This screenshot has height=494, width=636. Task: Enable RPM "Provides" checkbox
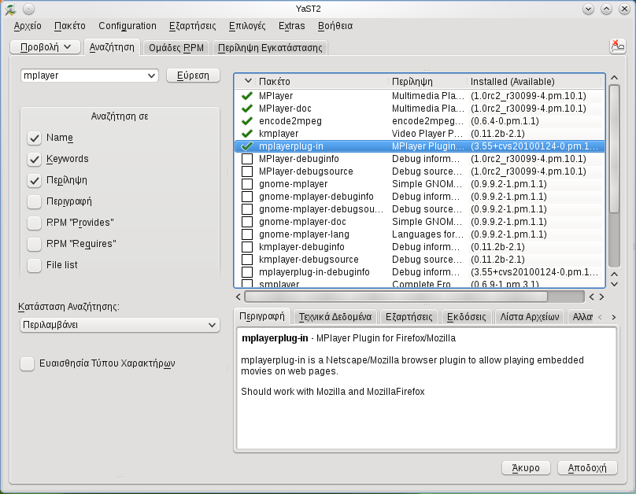coord(35,223)
